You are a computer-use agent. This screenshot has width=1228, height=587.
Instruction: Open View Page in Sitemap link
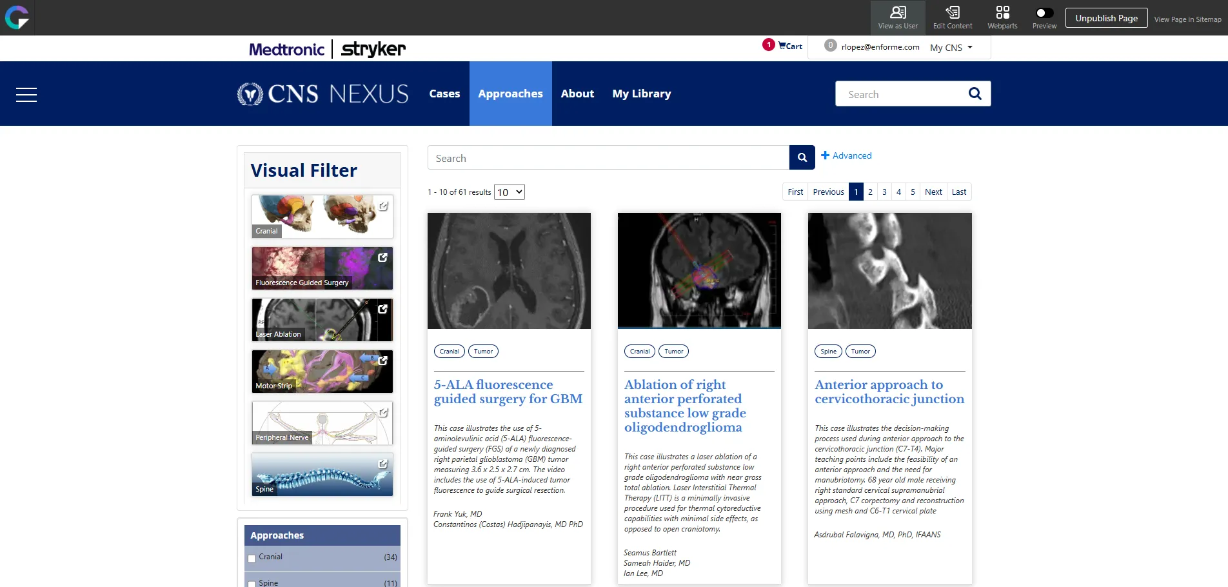(x=1187, y=19)
